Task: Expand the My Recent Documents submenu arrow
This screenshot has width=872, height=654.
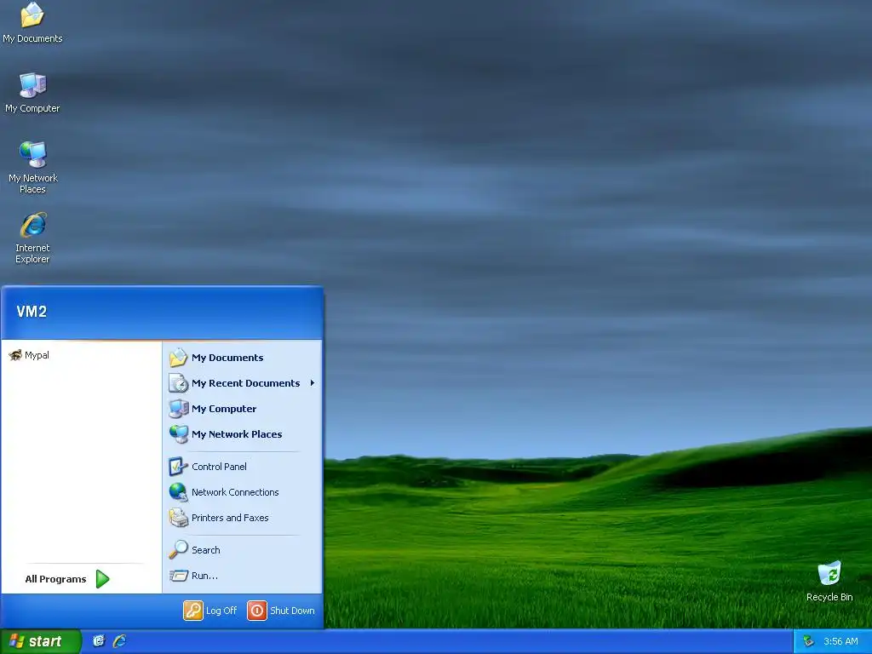Action: coord(313,383)
